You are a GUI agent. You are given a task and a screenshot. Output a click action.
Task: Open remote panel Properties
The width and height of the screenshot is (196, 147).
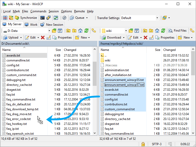(165, 38)
